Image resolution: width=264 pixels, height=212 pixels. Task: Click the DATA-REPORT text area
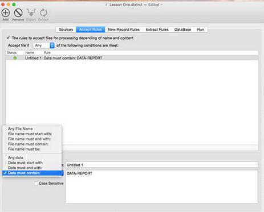(162, 187)
